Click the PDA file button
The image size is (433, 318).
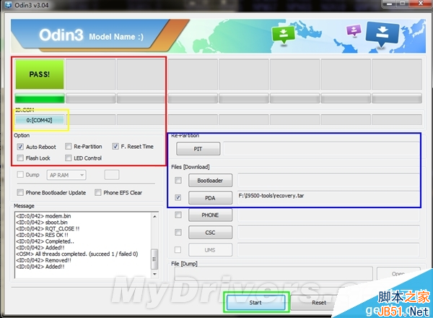coord(210,198)
